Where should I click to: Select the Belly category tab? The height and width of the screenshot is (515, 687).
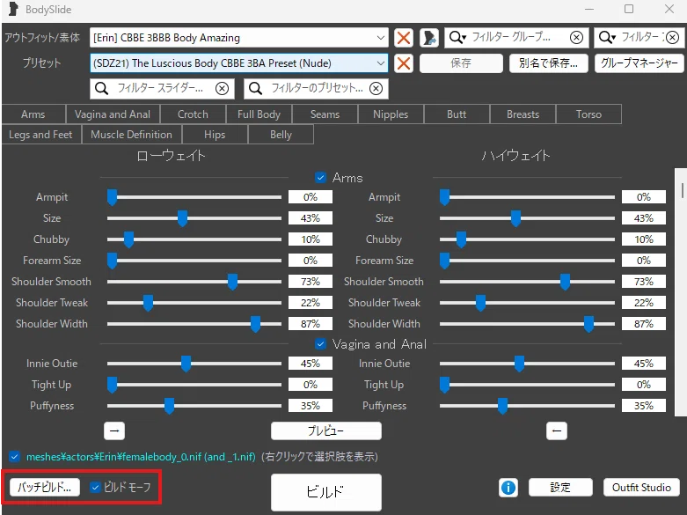click(281, 135)
